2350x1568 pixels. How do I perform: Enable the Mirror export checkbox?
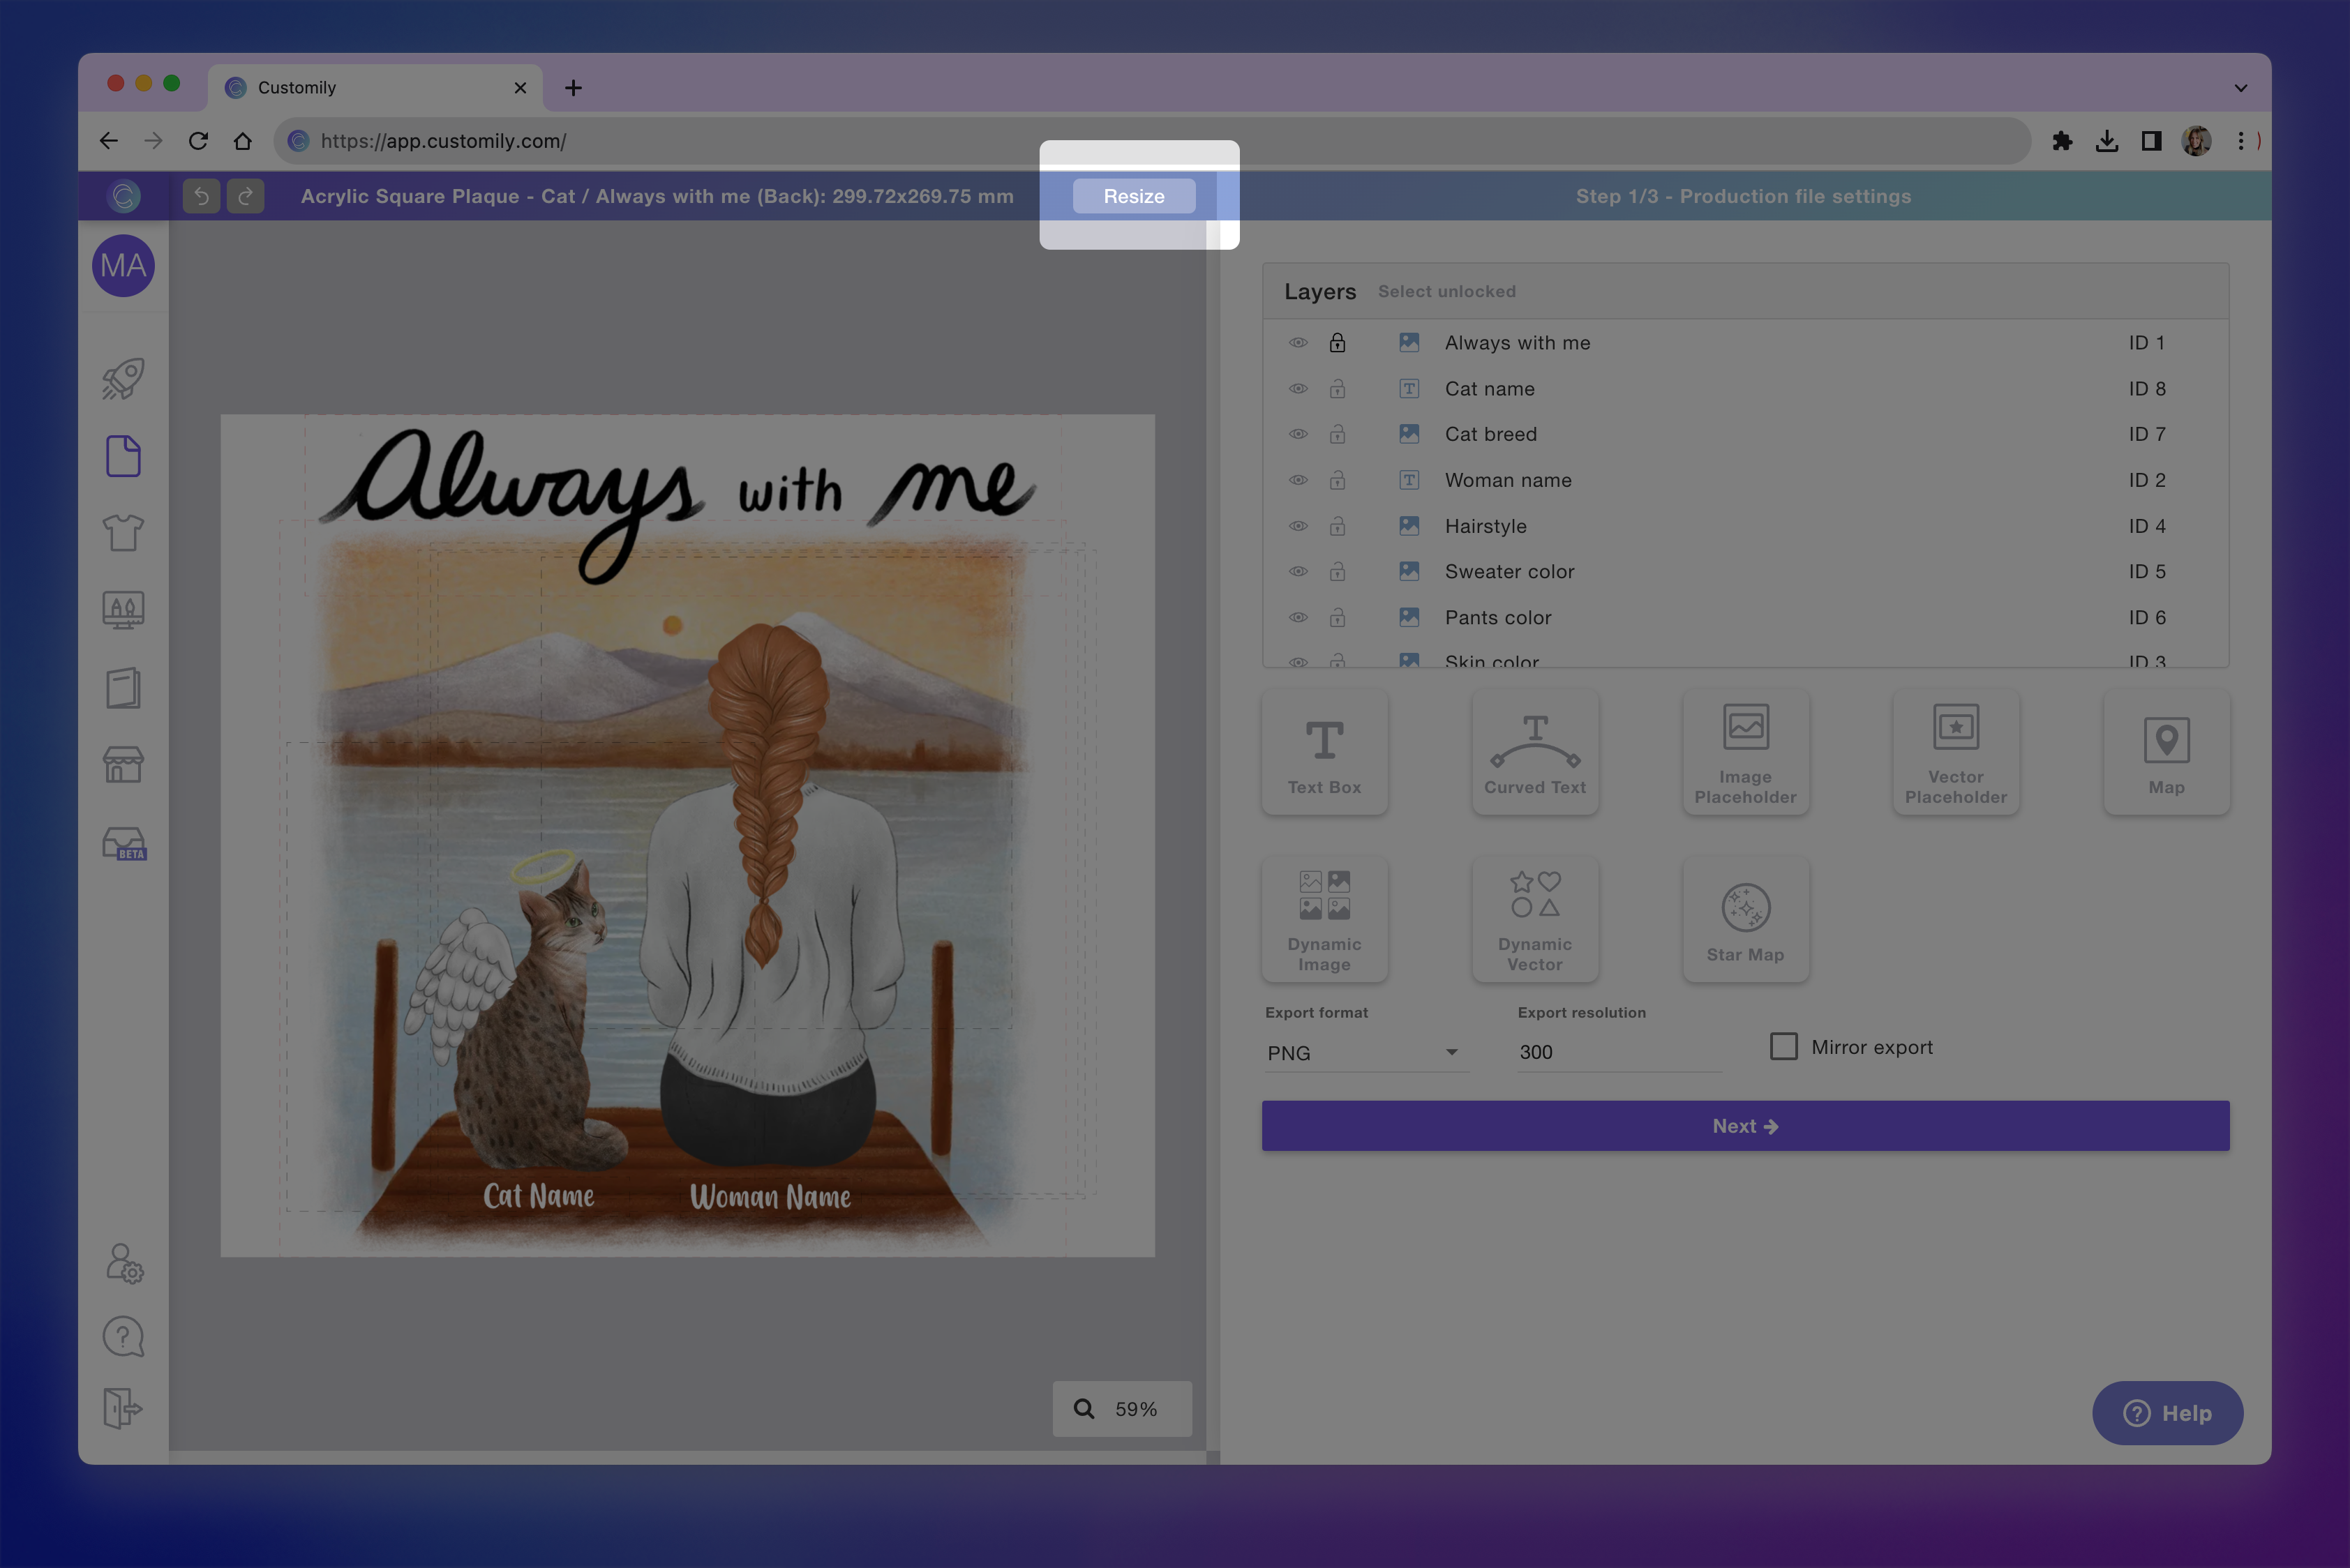(1783, 1047)
